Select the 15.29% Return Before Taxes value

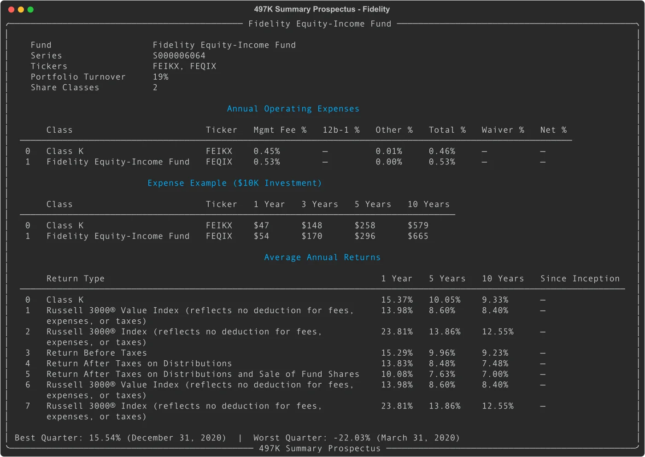coord(397,353)
